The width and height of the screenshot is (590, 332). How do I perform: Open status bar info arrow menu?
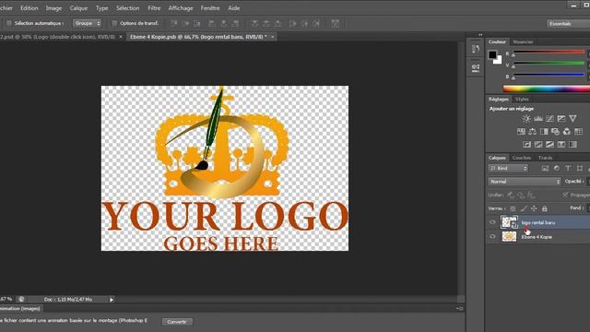[x=112, y=300]
